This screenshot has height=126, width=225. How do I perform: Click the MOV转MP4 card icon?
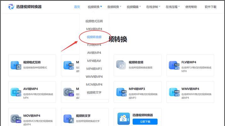[x=16, y=119]
